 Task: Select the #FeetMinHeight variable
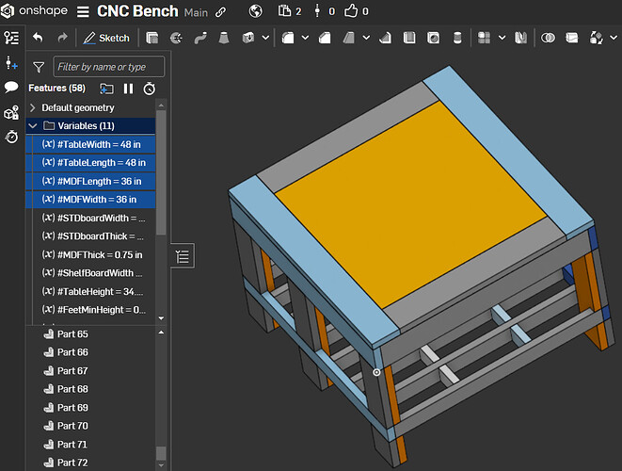point(91,310)
